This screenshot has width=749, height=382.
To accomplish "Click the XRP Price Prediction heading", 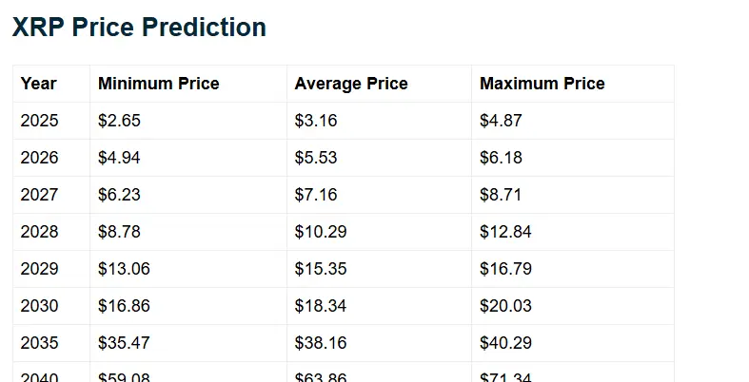I will pyautogui.click(x=139, y=28).
